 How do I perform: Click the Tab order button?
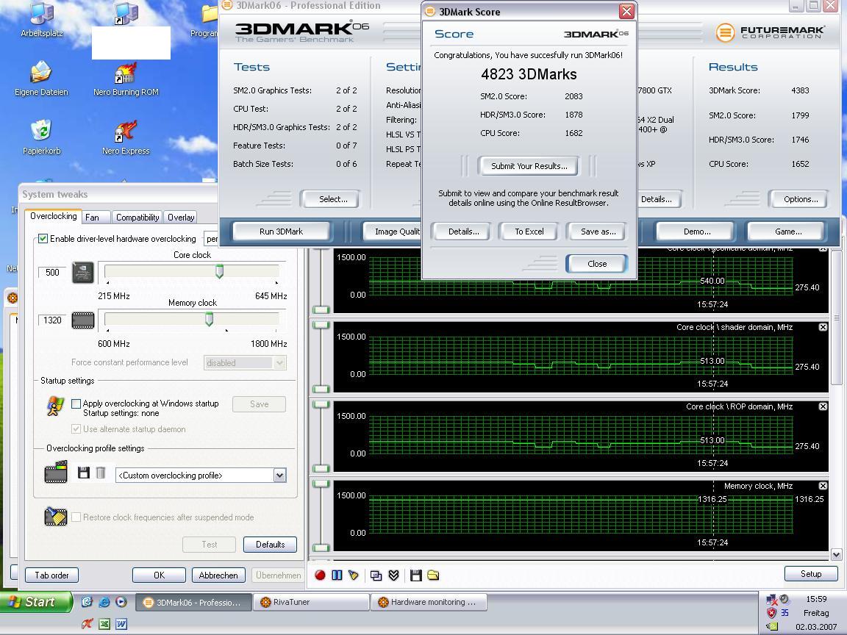tap(52, 575)
